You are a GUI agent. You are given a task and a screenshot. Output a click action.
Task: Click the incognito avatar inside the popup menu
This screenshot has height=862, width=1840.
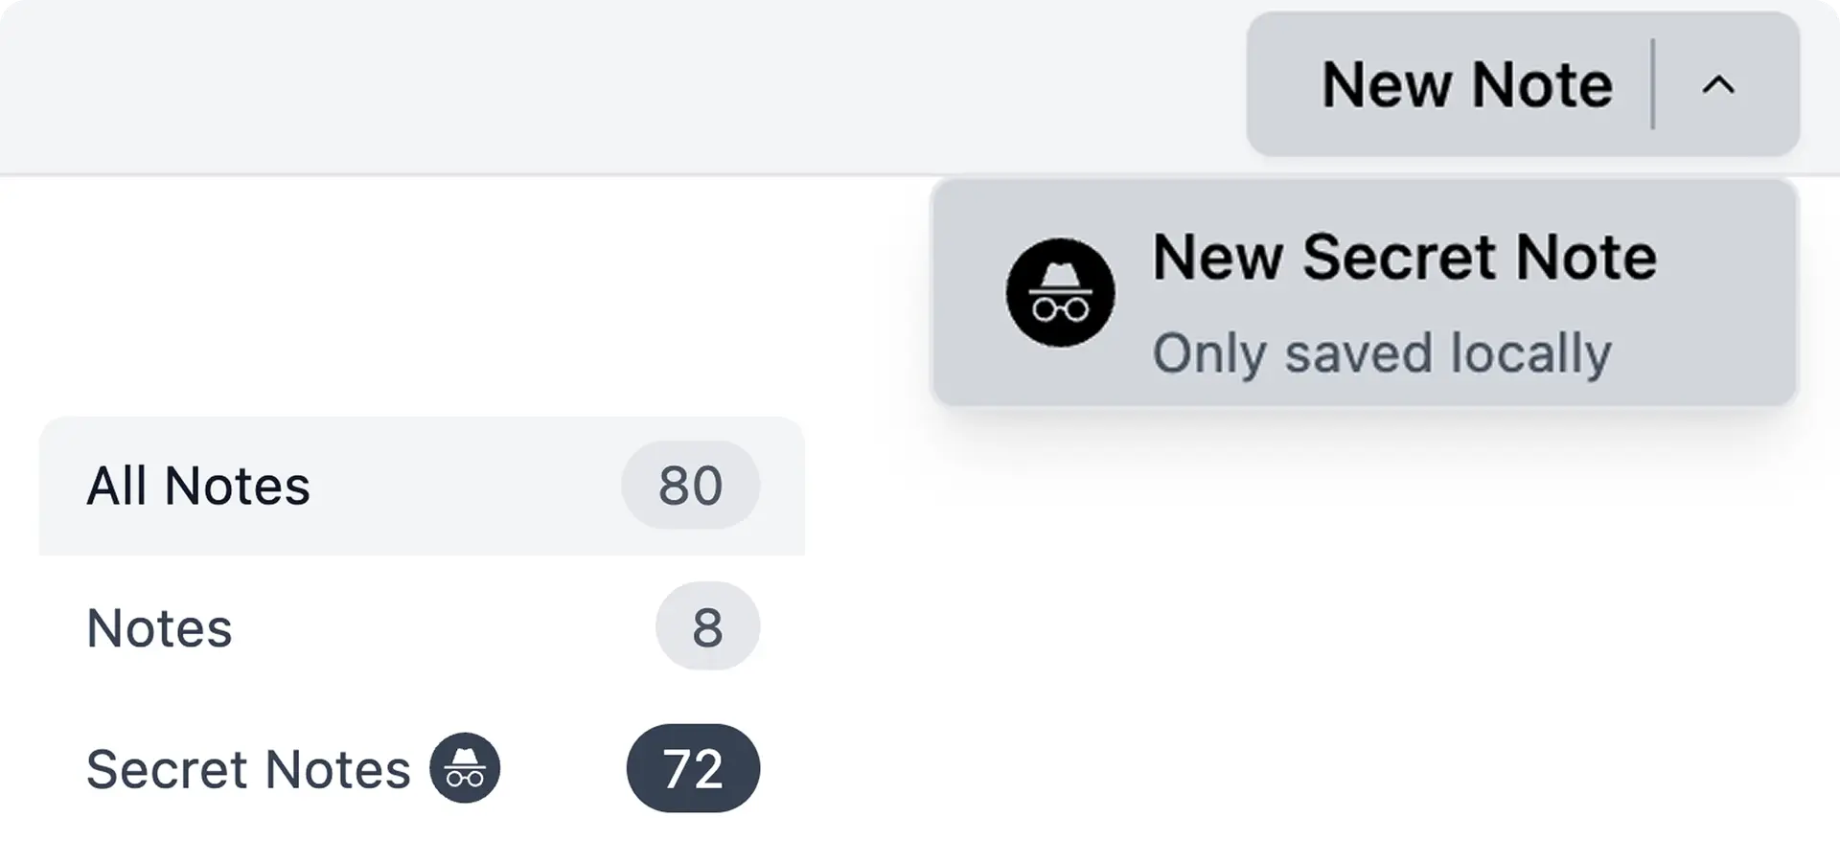(x=1059, y=292)
